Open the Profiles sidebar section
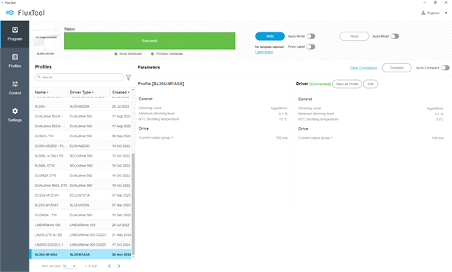This screenshot has width=452, height=272. point(15,61)
